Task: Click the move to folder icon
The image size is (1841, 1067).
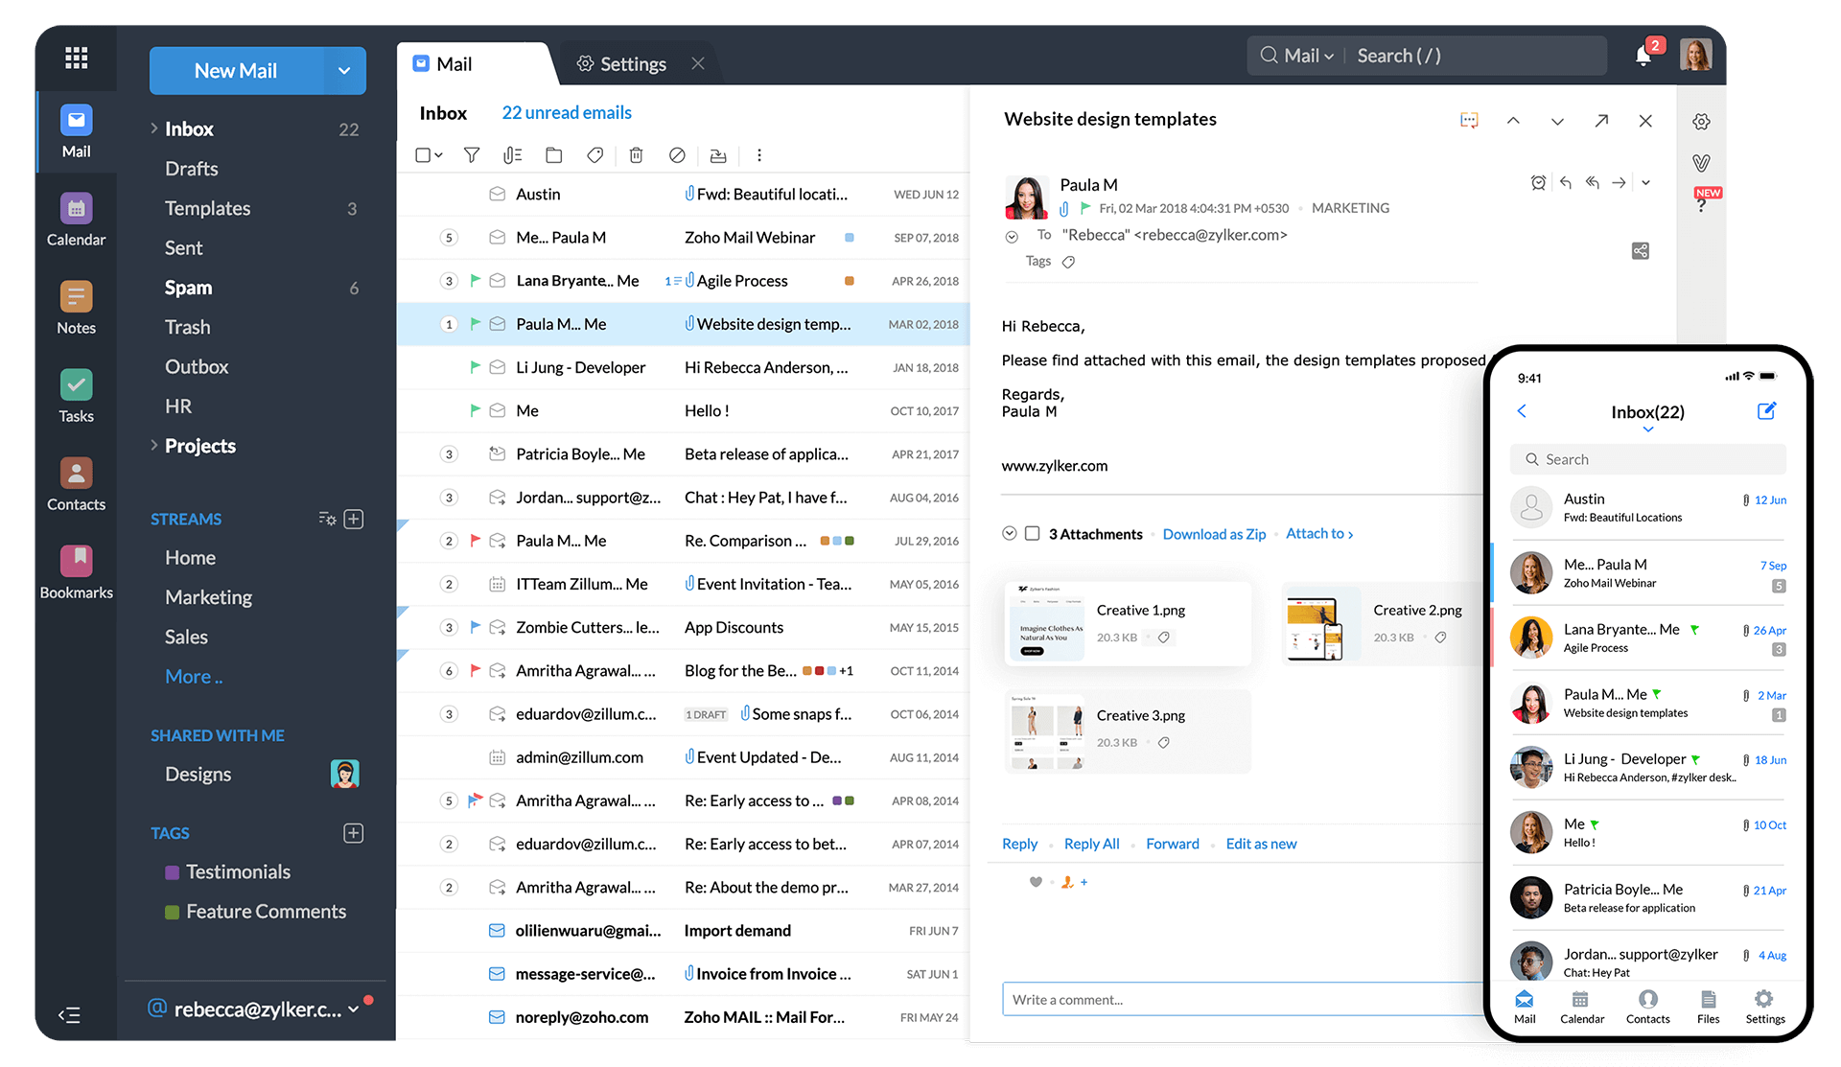Action: point(552,155)
